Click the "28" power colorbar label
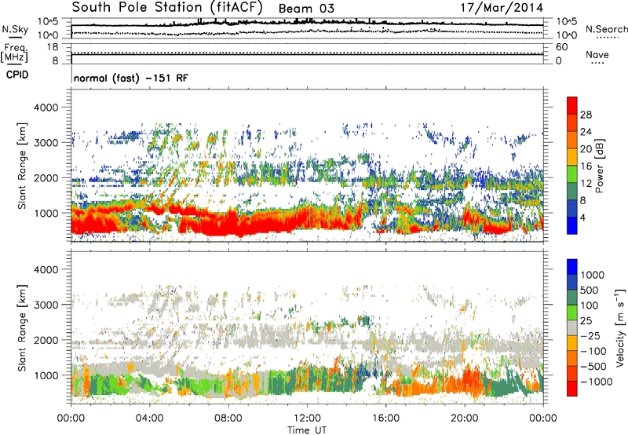Image resolution: width=628 pixels, height=435 pixels. click(586, 115)
